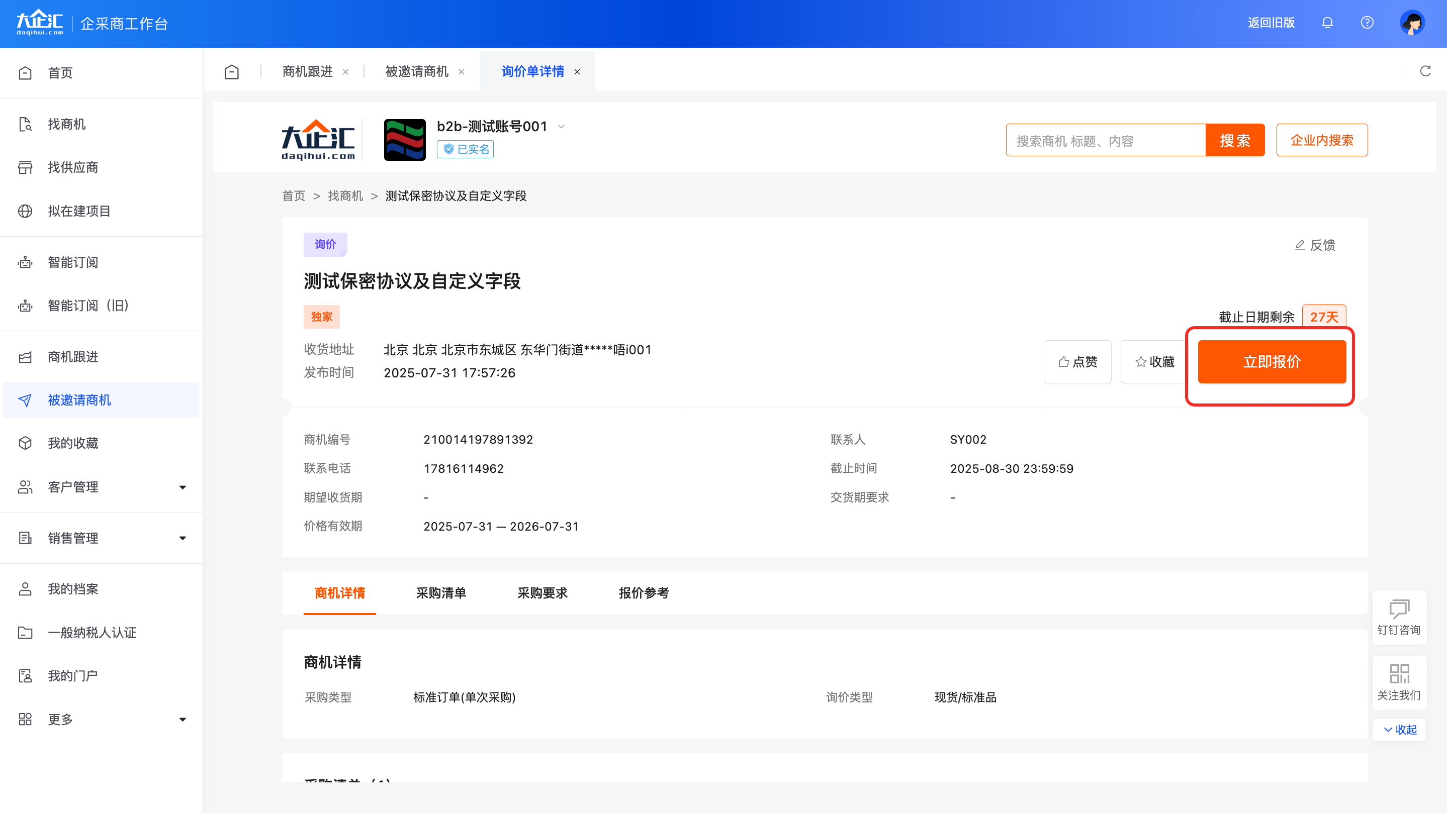Expand 销售管理 dropdown arrow
Viewport: 1447px width, 813px height.
[183, 539]
